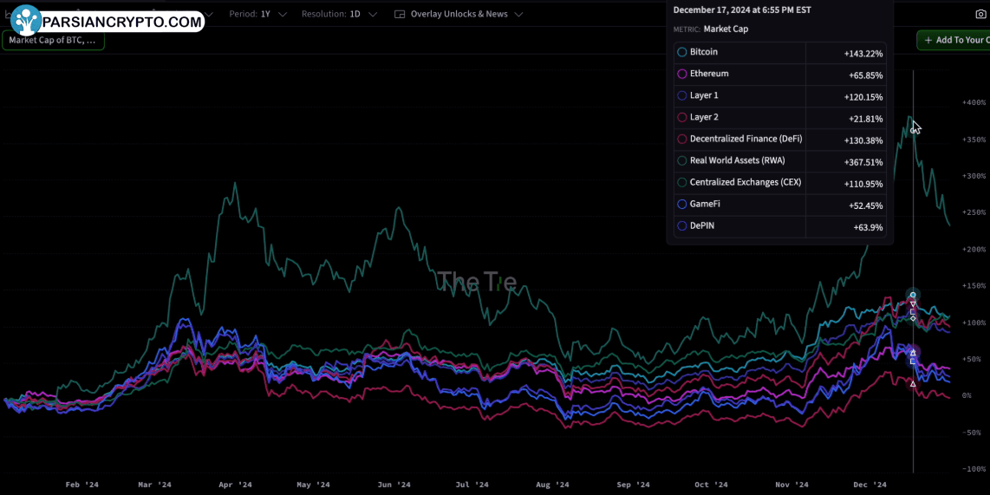Click the +110.95% CEX value

tap(863, 185)
